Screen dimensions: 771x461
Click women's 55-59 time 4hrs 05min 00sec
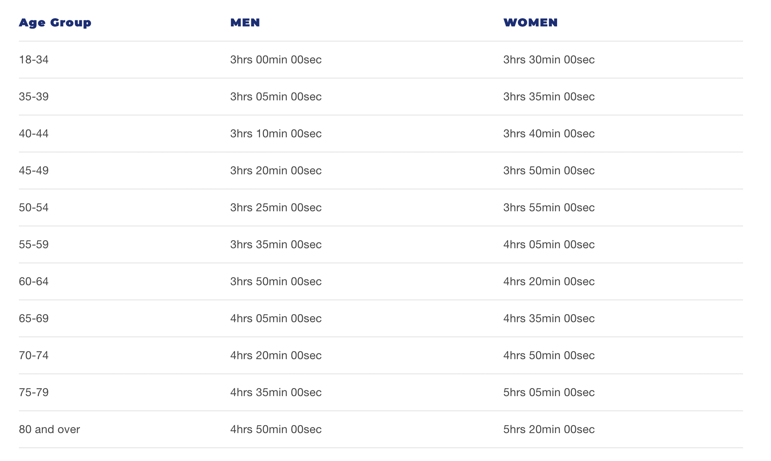point(549,244)
